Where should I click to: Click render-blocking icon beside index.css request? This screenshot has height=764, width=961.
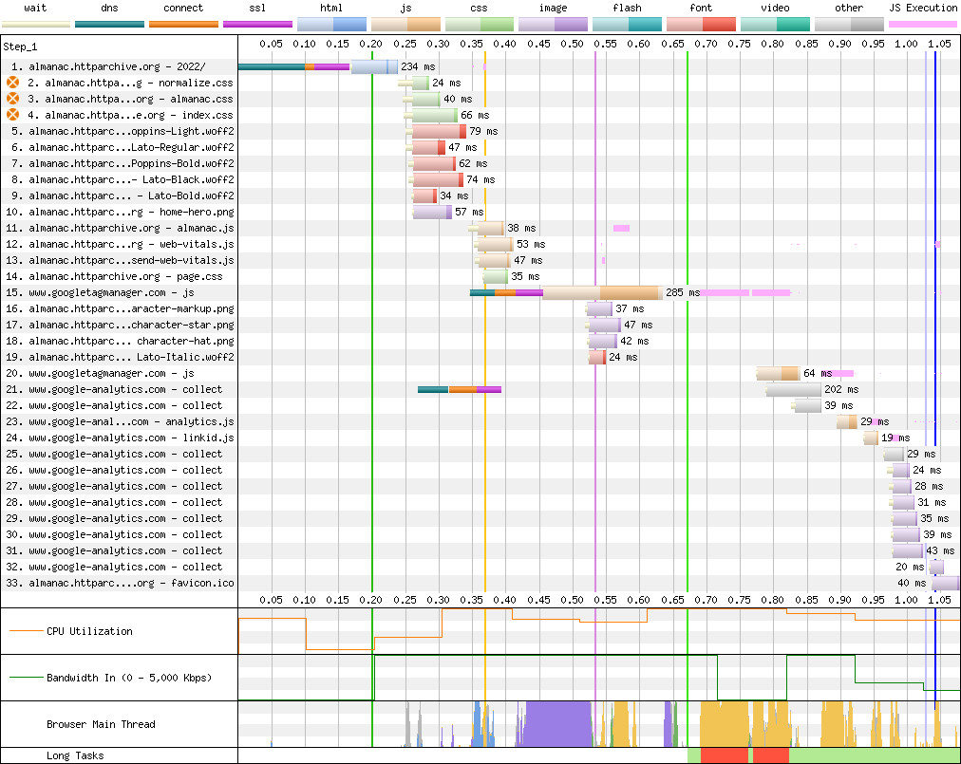[13, 115]
